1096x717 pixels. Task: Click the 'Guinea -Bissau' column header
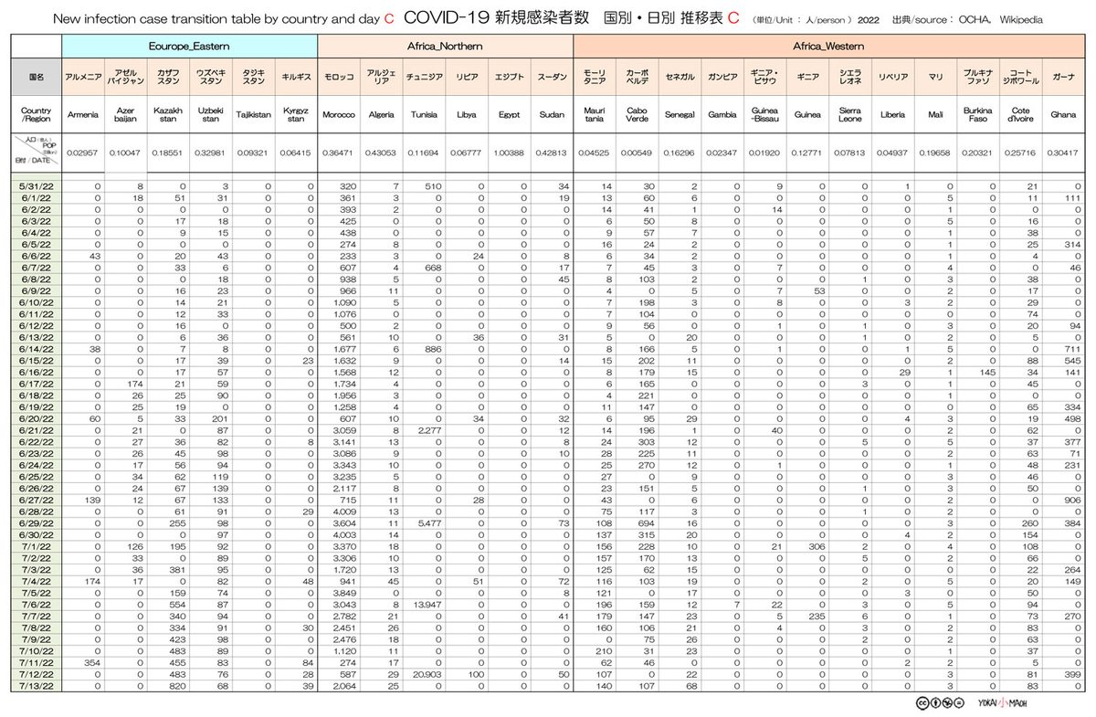point(764,115)
